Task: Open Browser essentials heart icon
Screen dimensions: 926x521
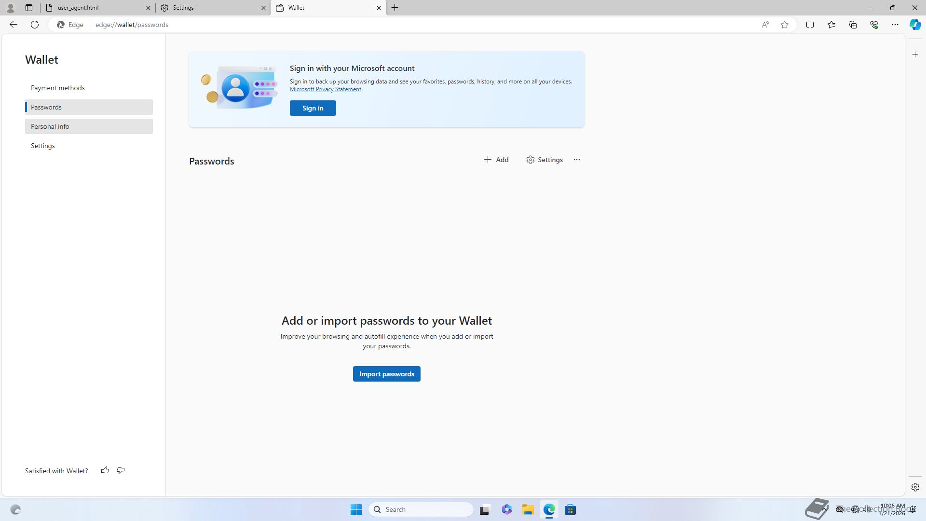Action: click(874, 25)
